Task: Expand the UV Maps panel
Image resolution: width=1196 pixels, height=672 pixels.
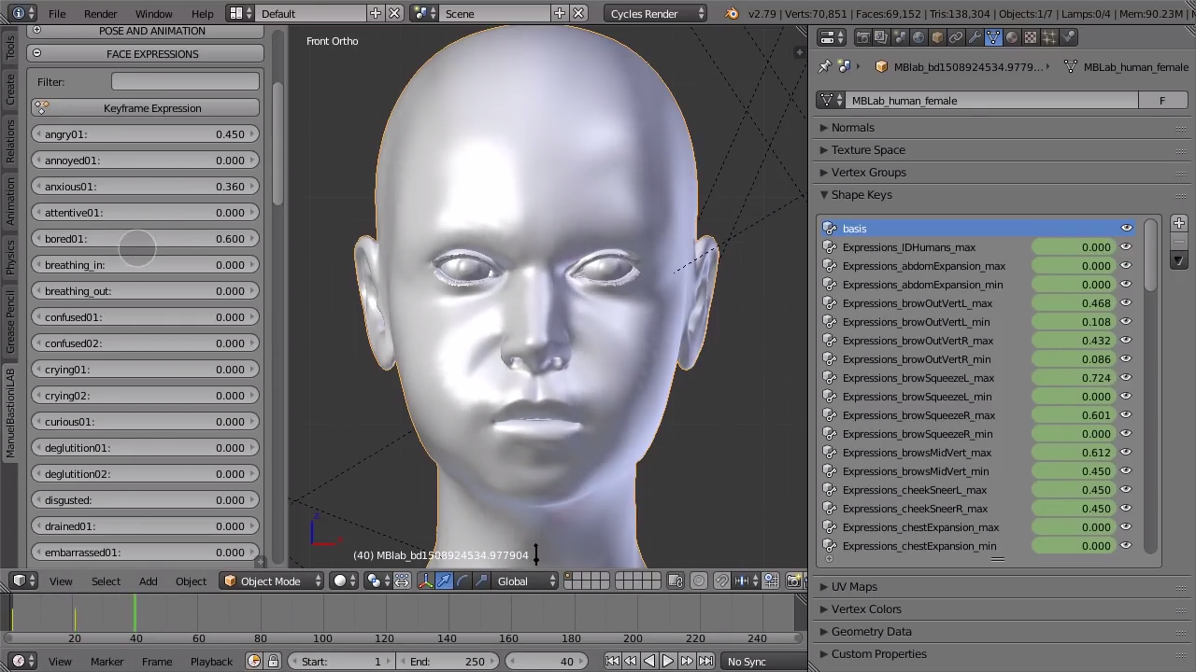Action: tap(855, 586)
